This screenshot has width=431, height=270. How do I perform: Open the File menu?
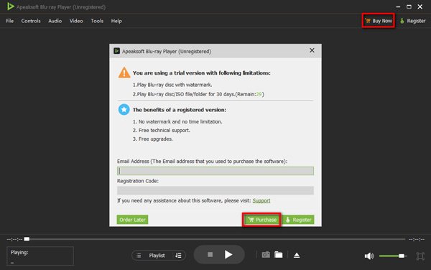pos(10,21)
